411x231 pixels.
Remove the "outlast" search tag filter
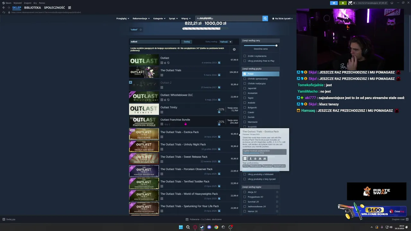[x=140, y=30]
